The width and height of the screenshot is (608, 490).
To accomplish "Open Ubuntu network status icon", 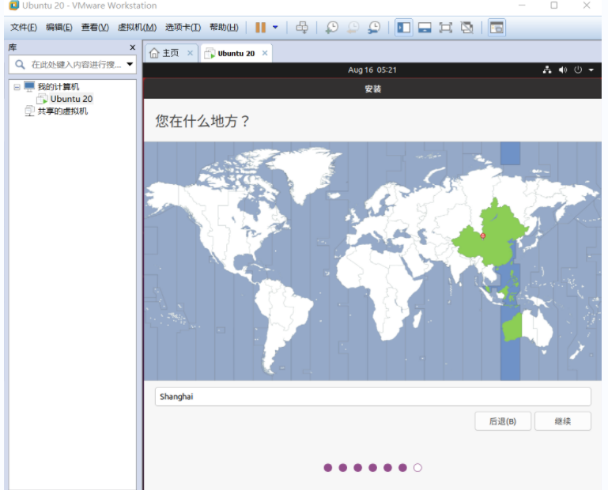I will (547, 70).
